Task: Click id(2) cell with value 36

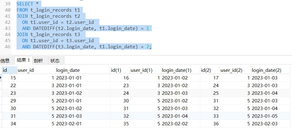Action: pyautogui.click(x=210, y=123)
